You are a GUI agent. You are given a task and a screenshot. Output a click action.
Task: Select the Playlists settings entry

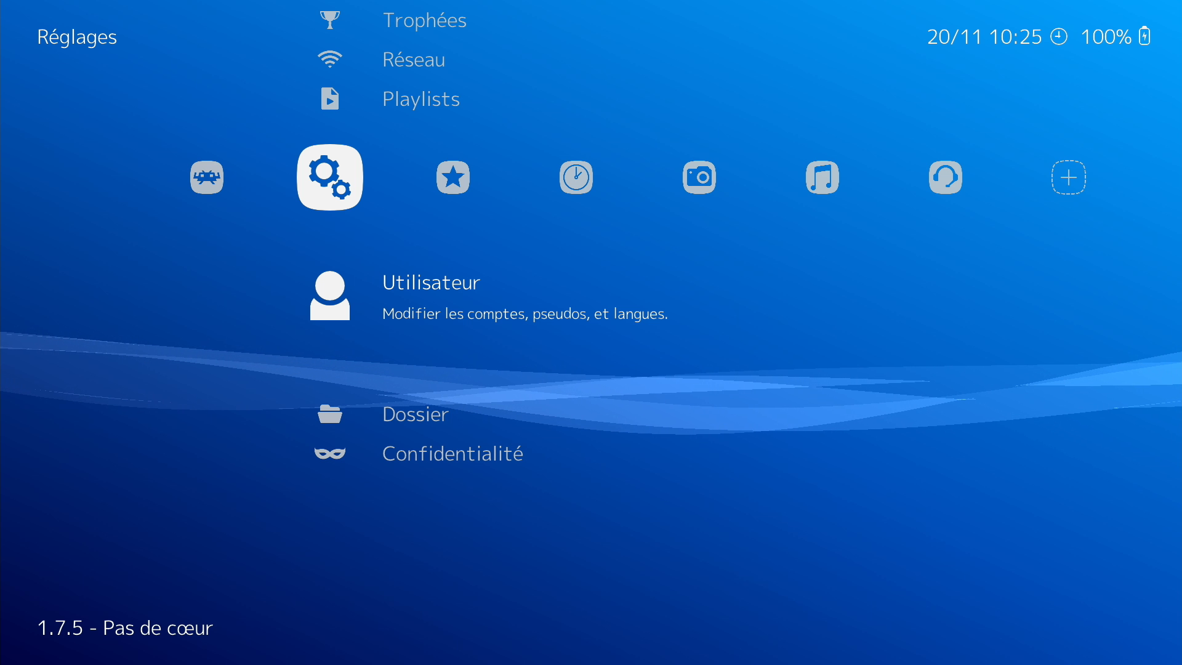coord(421,99)
